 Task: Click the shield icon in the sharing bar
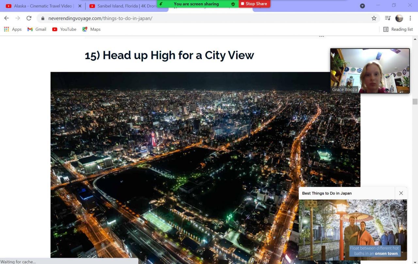(x=233, y=4)
